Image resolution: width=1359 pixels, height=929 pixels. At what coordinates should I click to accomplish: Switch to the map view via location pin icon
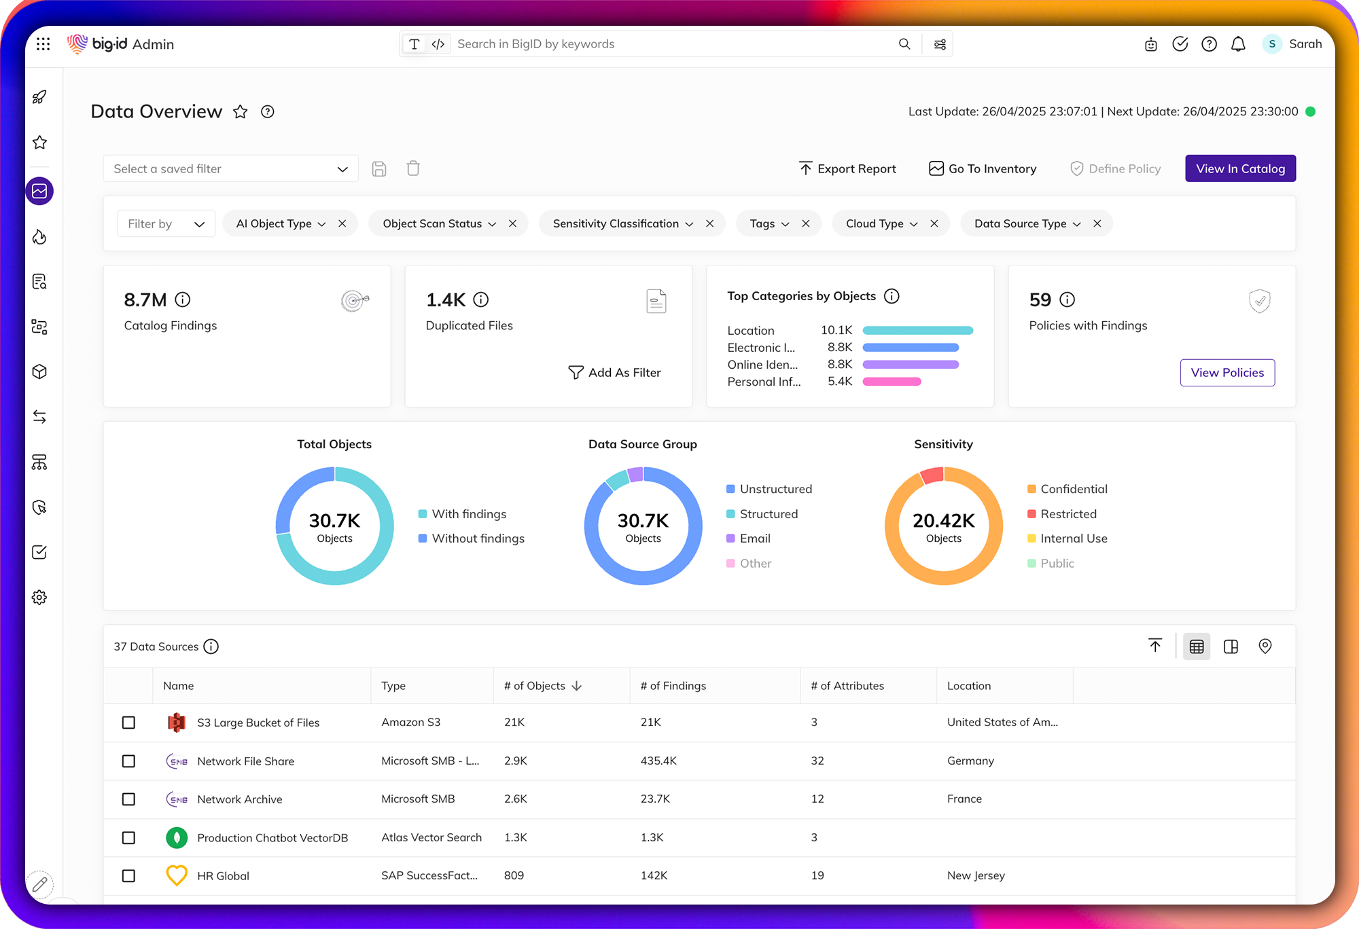1265,646
